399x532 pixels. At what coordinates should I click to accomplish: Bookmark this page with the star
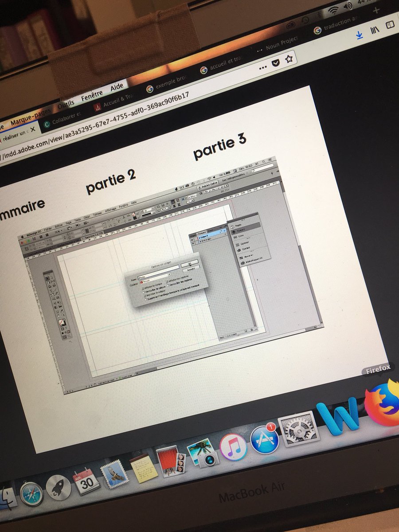(289, 59)
